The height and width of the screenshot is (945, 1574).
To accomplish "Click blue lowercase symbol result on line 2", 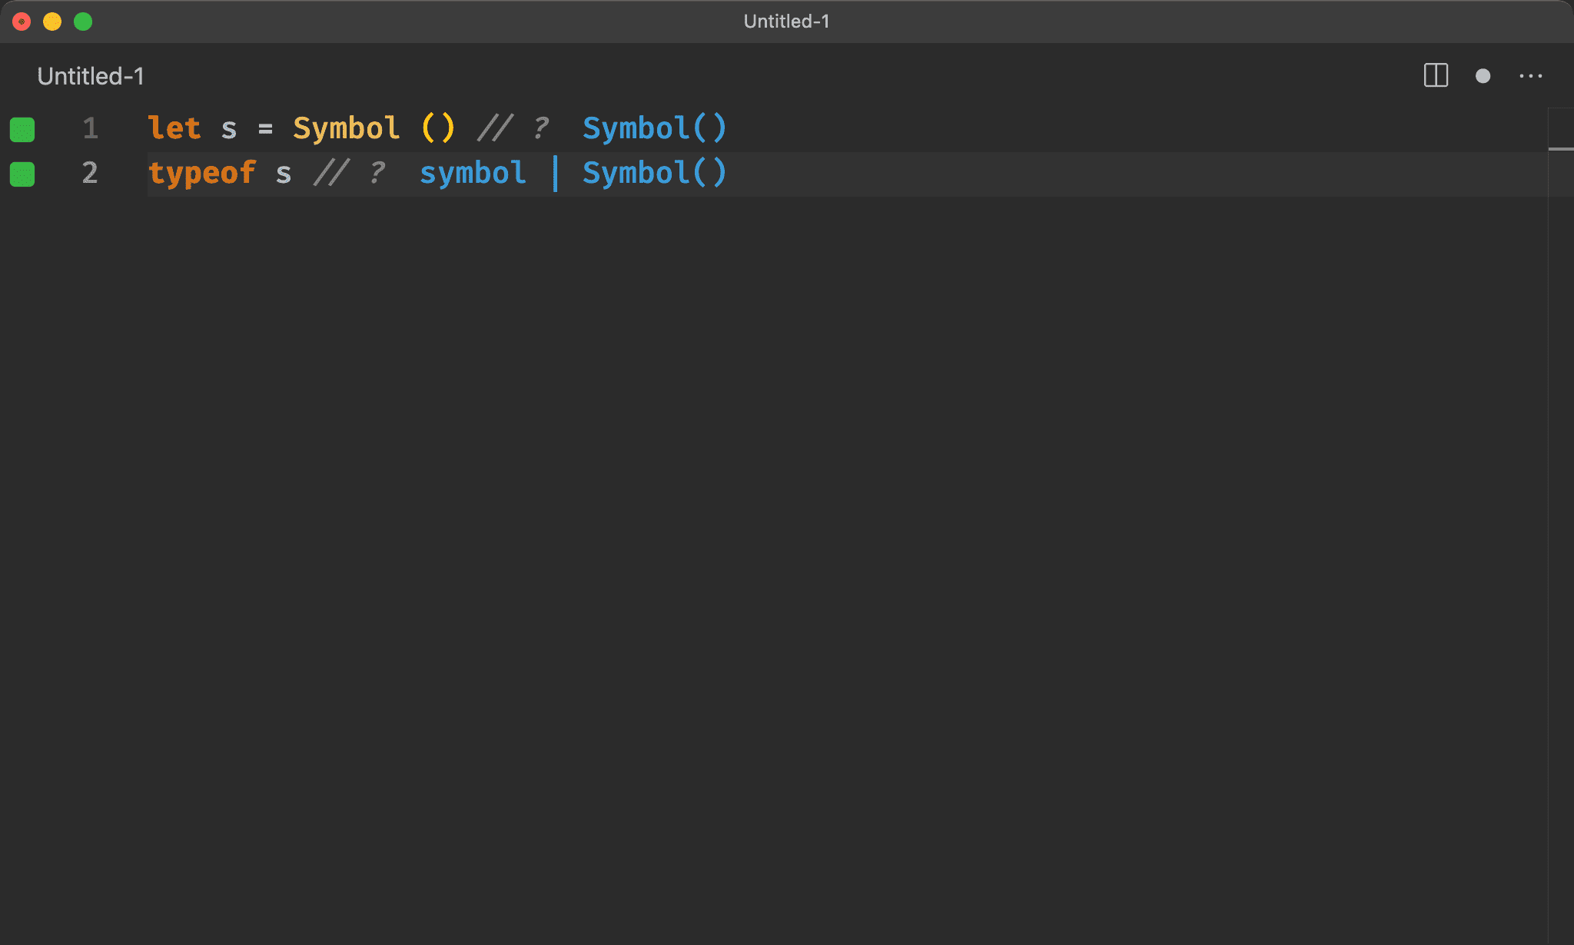I will 473,173.
